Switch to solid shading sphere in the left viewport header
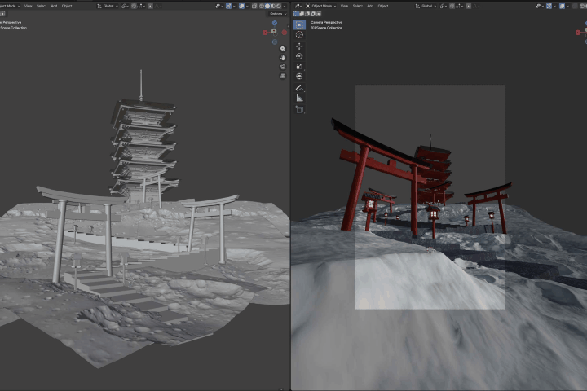The image size is (587, 391). click(x=267, y=6)
